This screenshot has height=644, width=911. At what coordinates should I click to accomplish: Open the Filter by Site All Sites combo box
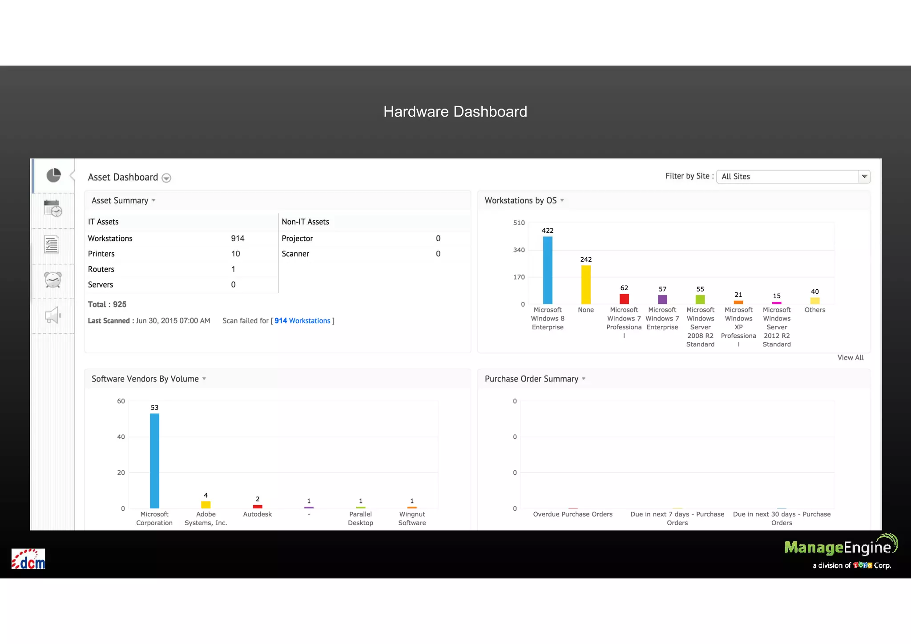[x=793, y=177]
